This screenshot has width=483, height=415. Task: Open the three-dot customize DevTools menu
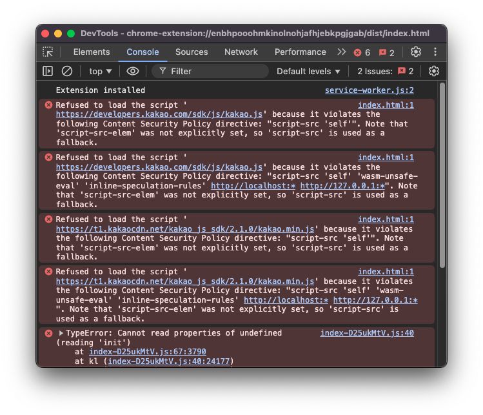point(435,52)
